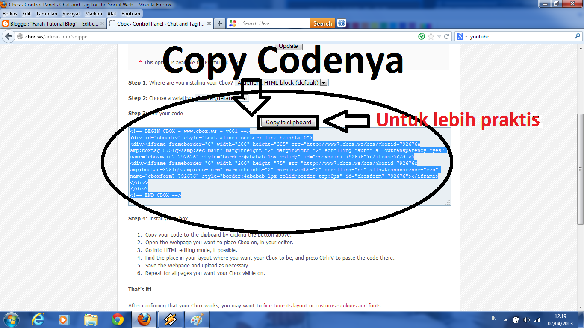Click the scrollbar up arrow
Viewport: 584px width, 328px height.
point(580,47)
